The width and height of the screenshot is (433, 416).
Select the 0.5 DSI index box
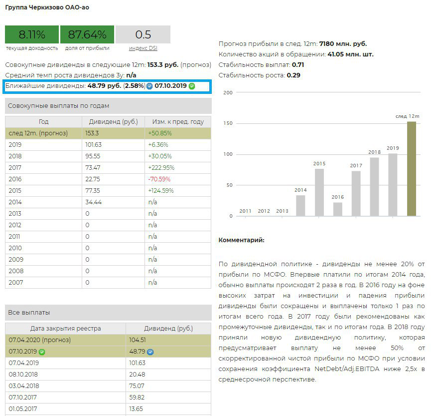[143, 34]
